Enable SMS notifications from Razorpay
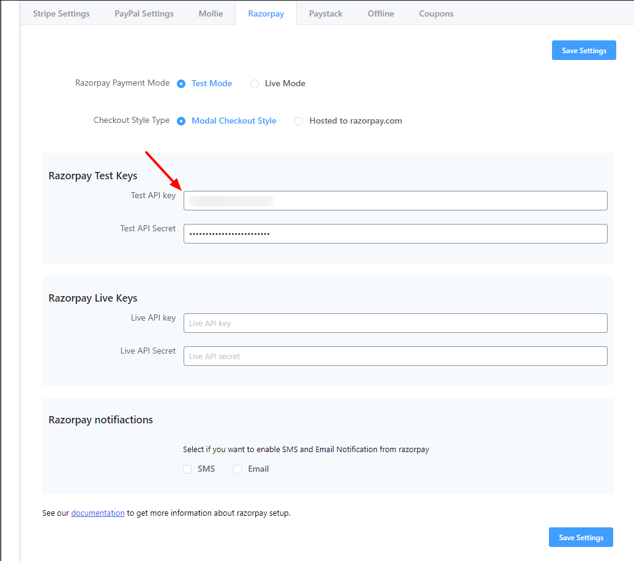This screenshot has height=561, width=634. (x=187, y=469)
